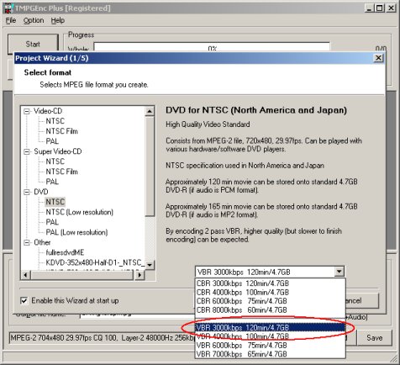This screenshot has height=365, width=400.
Task: Select the KDVD-352x480-Half-D1 NTSC template
Action: pos(95,262)
